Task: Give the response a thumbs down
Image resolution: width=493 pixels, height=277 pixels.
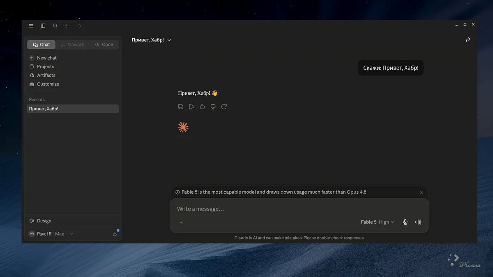Action: 213,107
